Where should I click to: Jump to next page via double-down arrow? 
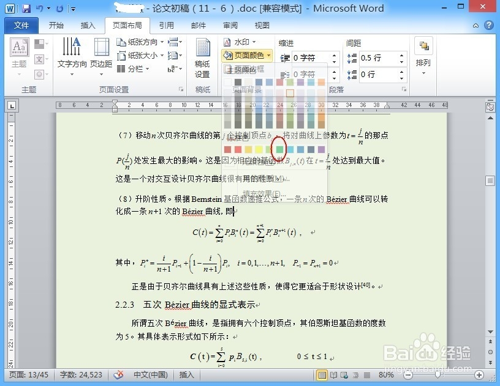click(490, 363)
